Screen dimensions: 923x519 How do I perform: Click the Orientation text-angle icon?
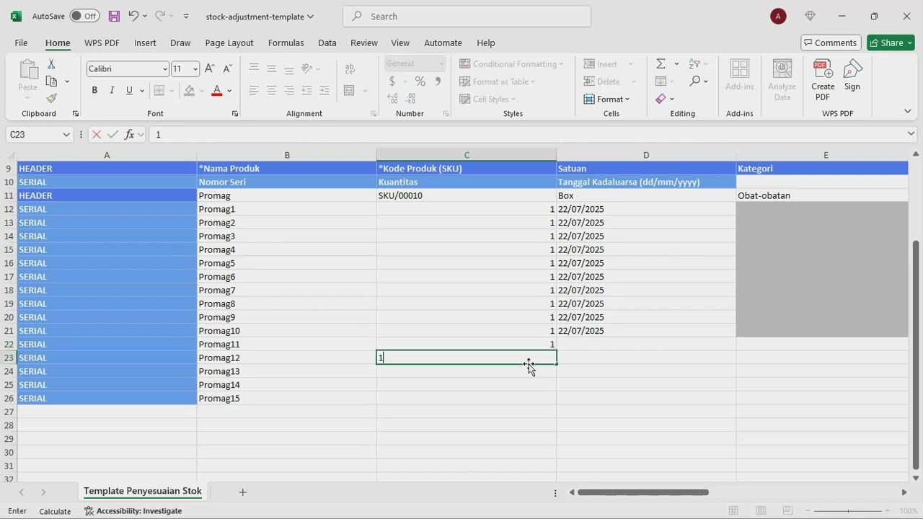coord(306,68)
